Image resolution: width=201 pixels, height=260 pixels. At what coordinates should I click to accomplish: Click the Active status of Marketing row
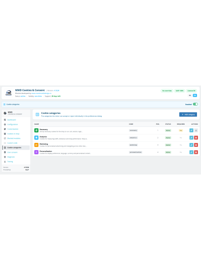pyautogui.click(x=168, y=145)
